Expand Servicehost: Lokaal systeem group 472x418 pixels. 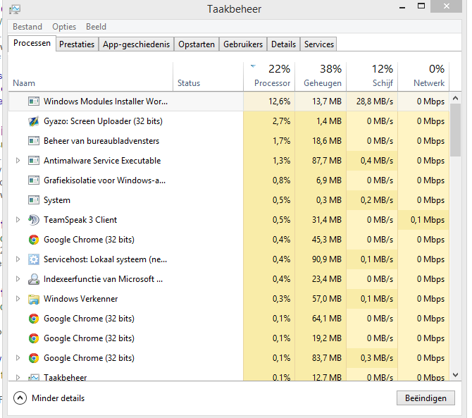coord(18,259)
